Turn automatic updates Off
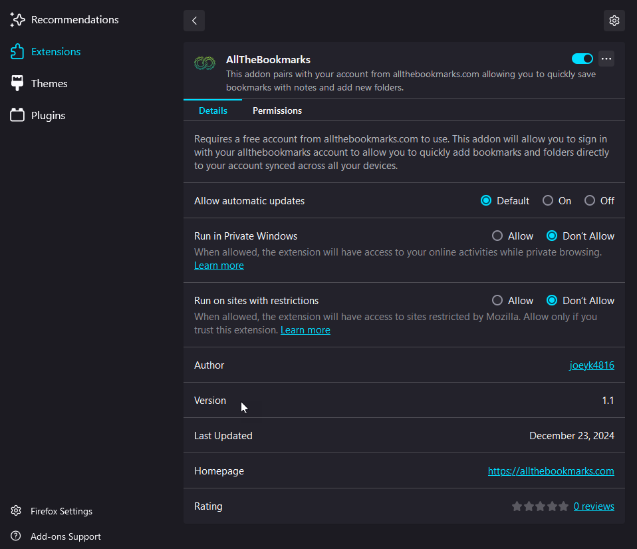The width and height of the screenshot is (637, 549). coord(590,200)
